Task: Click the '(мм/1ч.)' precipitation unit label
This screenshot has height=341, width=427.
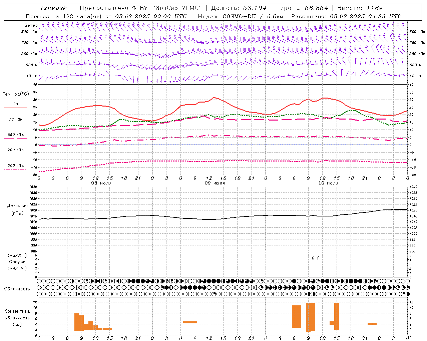Action: tap(17, 268)
